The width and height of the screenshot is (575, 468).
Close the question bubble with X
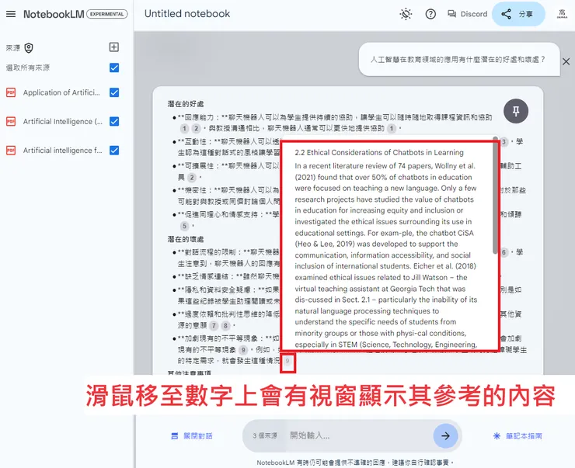click(566, 61)
